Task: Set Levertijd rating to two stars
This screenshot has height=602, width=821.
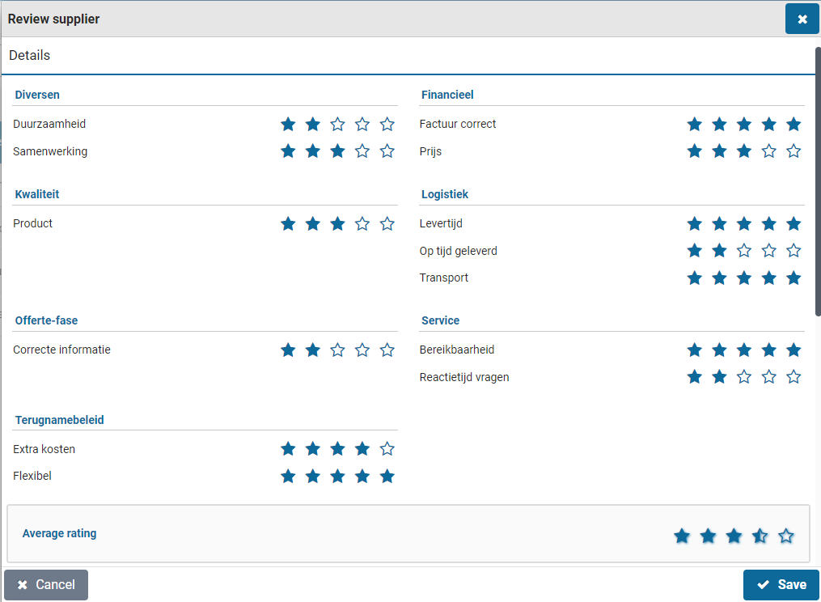Action: coord(719,224)
